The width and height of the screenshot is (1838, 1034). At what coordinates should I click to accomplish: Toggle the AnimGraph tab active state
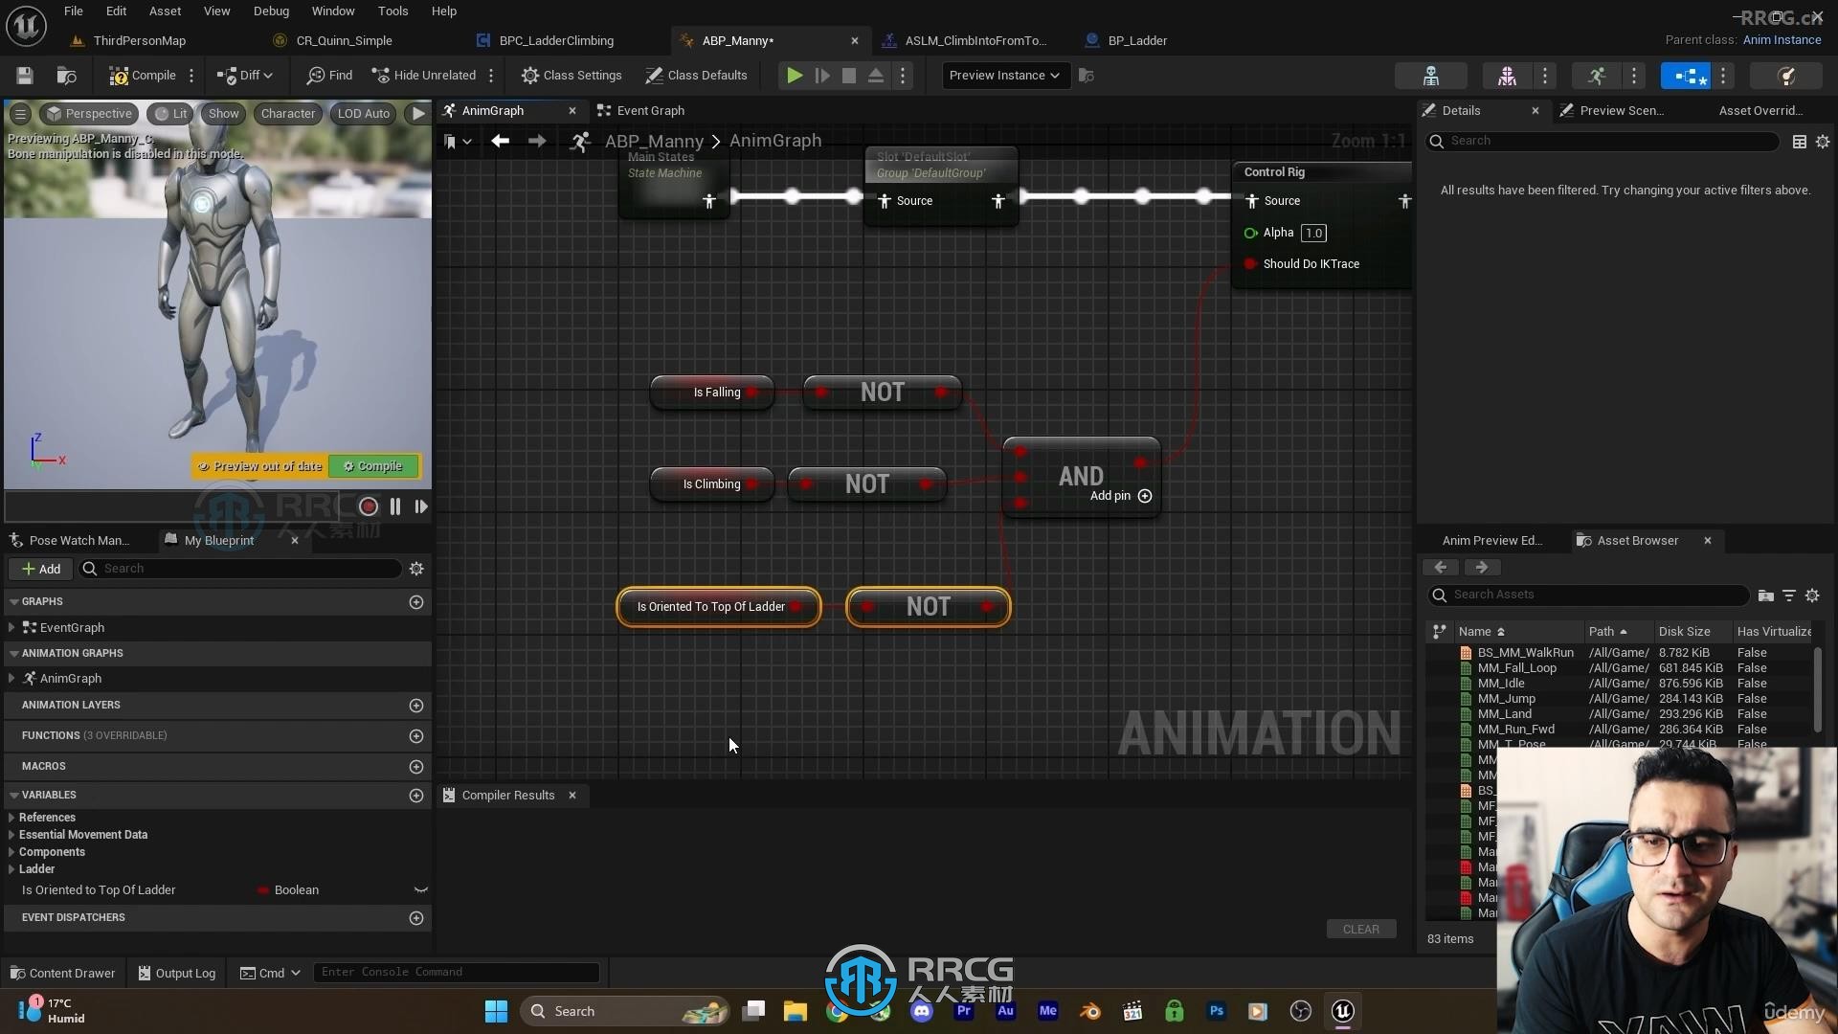492,110
